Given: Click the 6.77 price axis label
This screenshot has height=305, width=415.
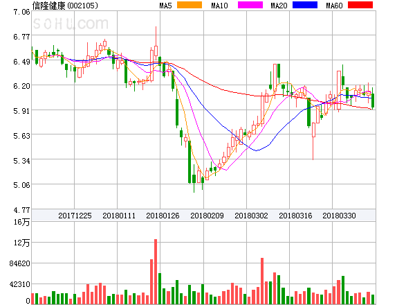Looking at the screenshot, I should tap(21, 37).
